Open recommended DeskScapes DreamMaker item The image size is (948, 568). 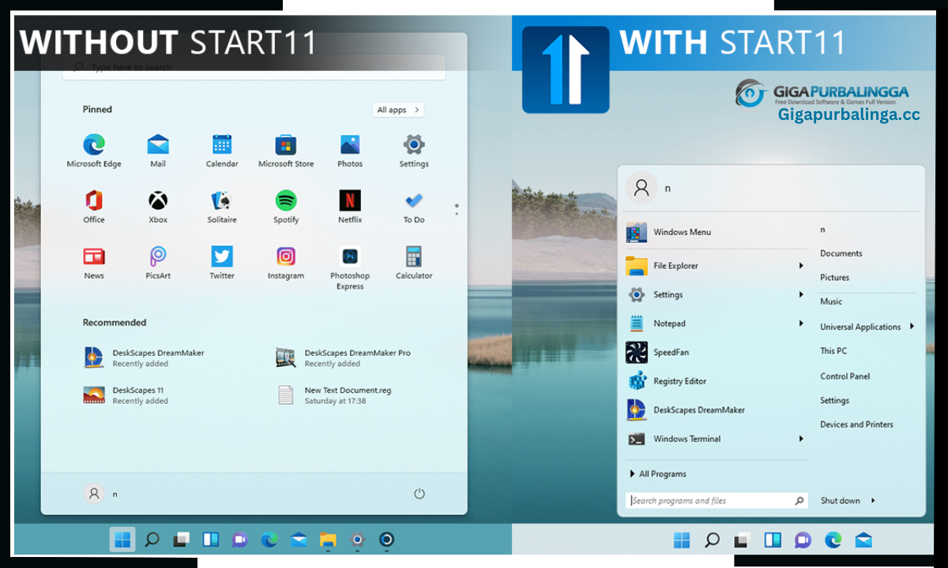coord(145,357)
